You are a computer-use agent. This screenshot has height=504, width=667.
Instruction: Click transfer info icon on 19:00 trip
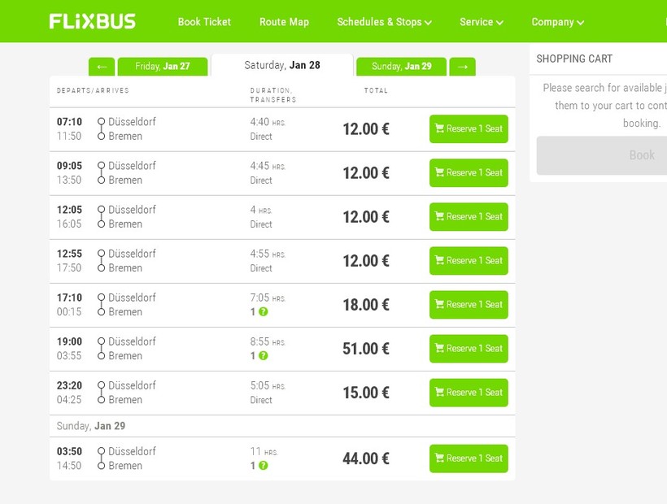264,356
